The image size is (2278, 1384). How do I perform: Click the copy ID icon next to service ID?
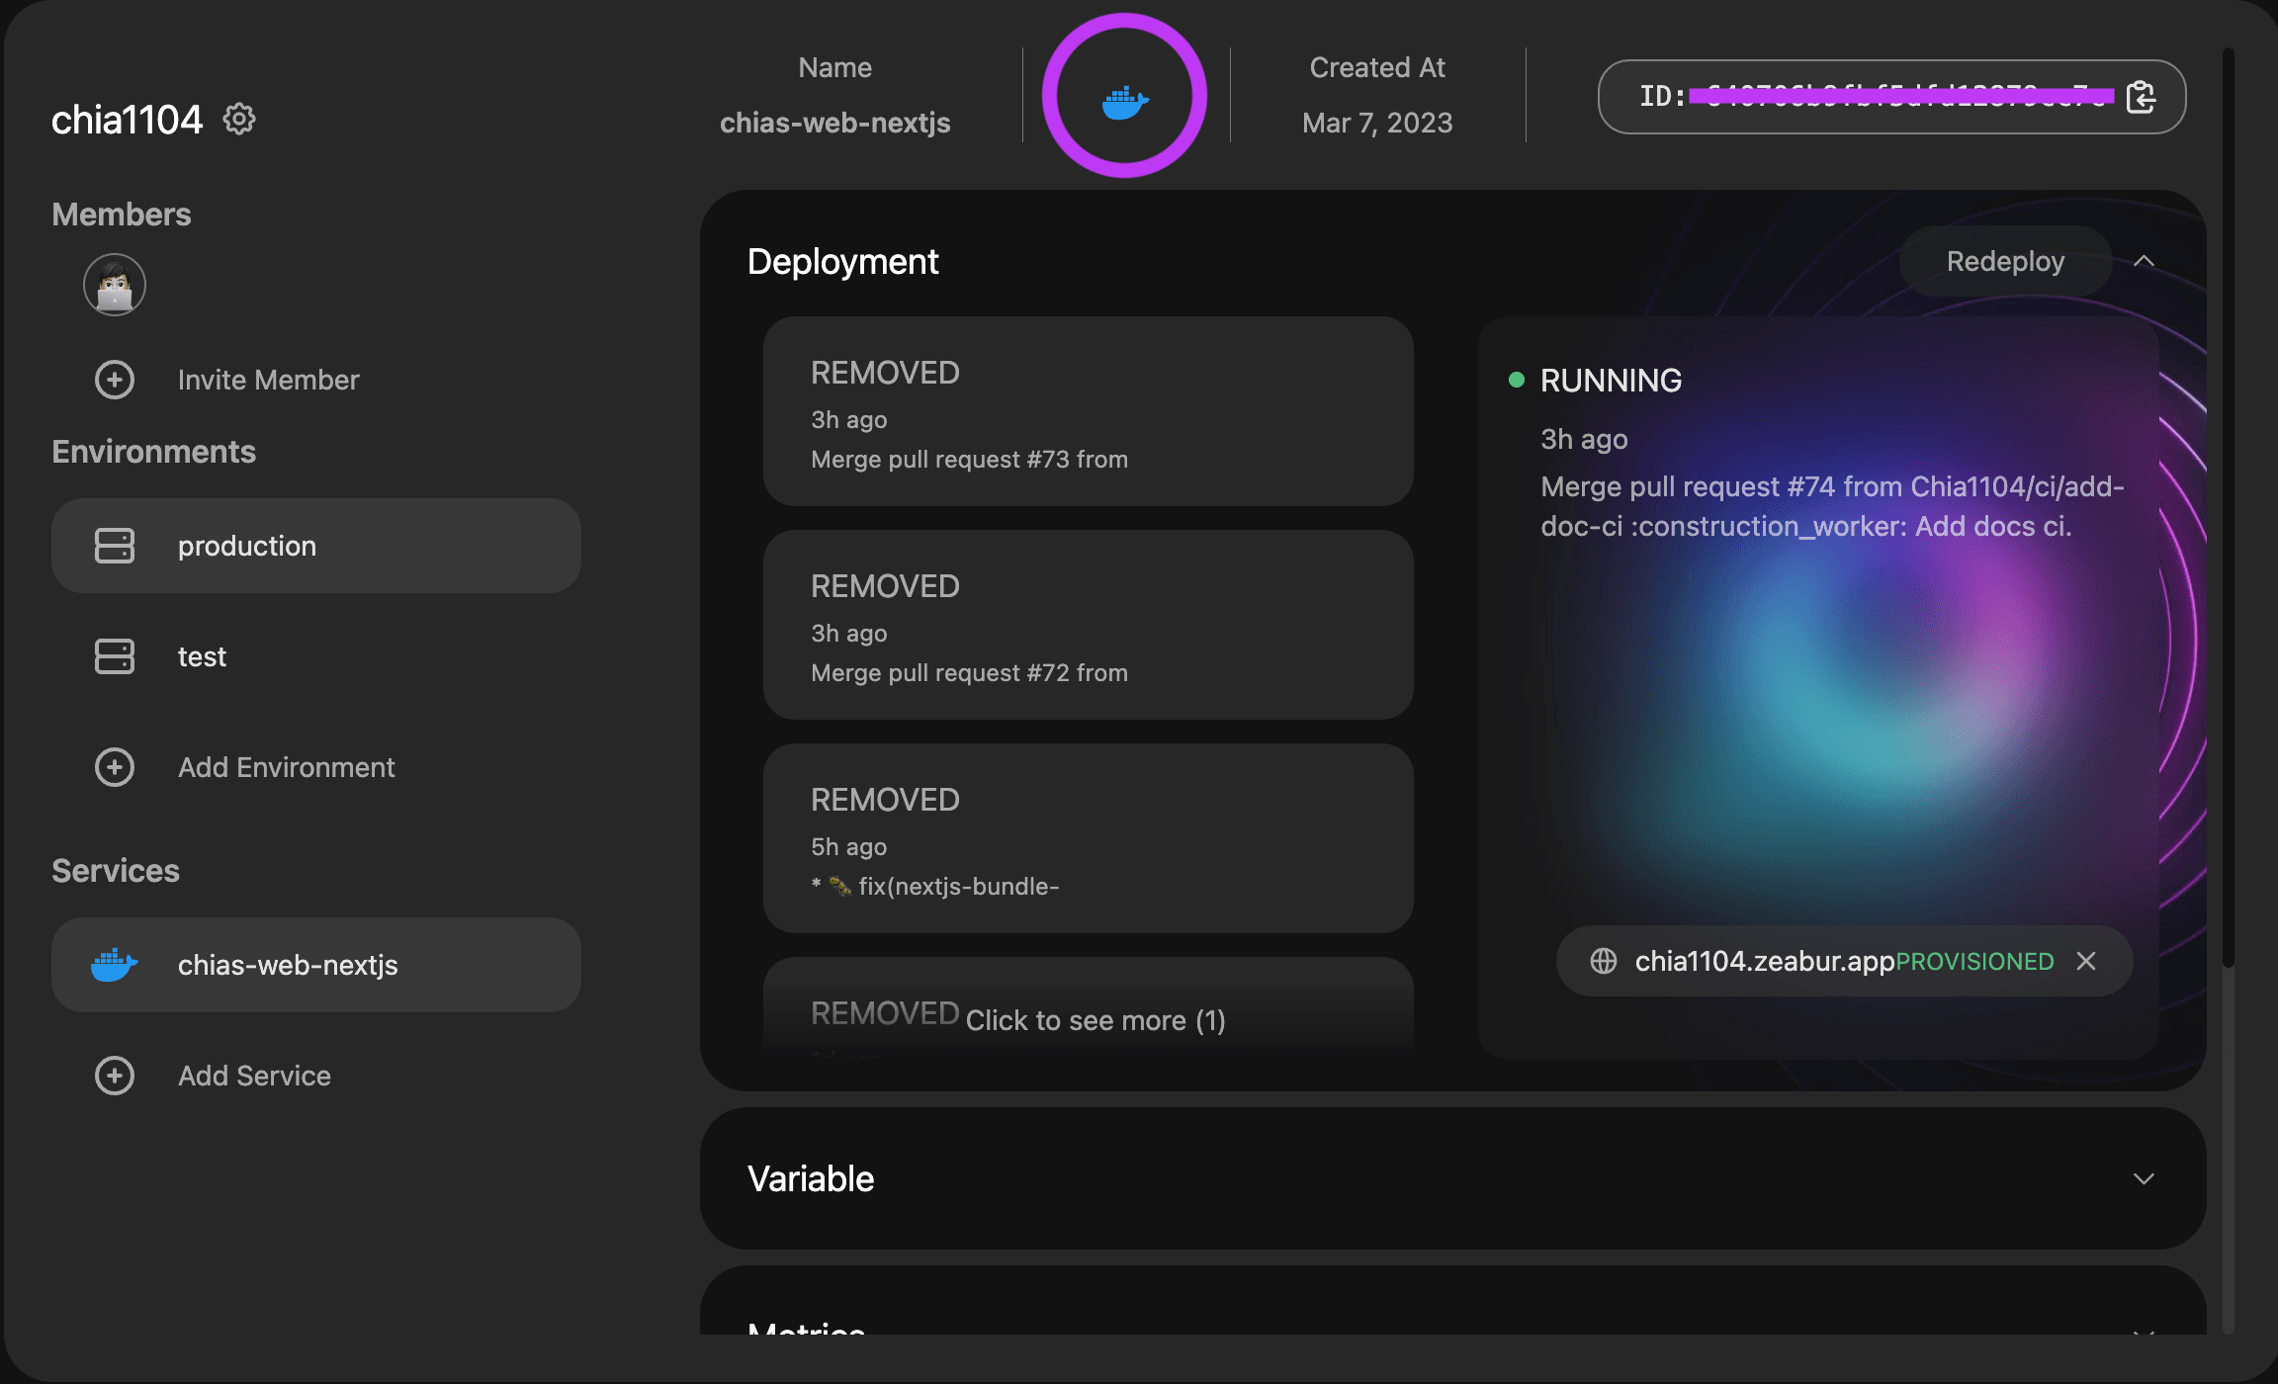(x=2143, y=96)
